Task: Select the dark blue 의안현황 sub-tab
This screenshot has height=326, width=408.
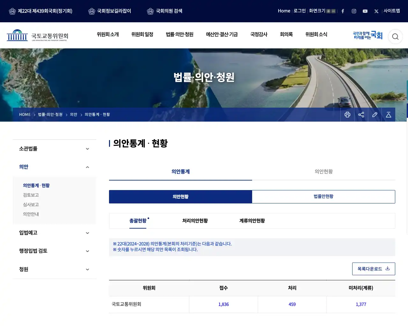Action: coord(180,197)
